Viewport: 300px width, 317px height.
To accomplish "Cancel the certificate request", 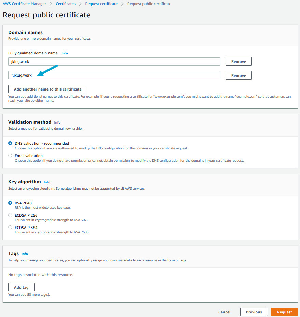I will tap(224, 312).
